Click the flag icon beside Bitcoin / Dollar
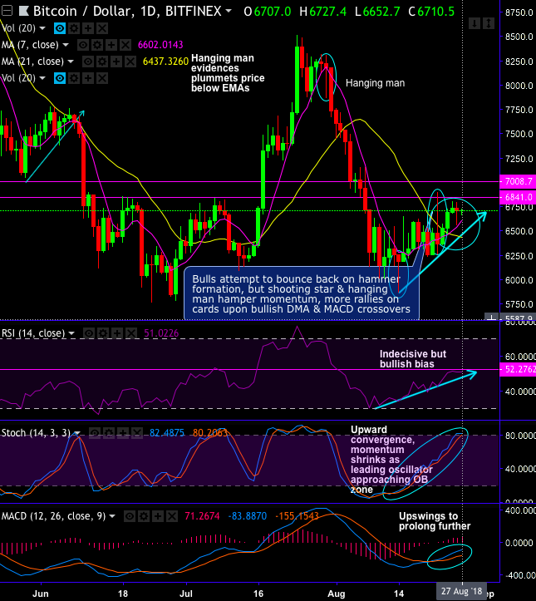Viewport: 536px width, 601px height. point(24,11)
